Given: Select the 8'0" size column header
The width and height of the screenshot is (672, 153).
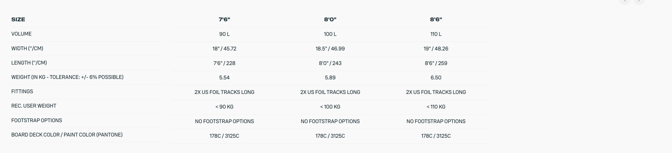Looking at the screenshot, I should coord(330,19).
